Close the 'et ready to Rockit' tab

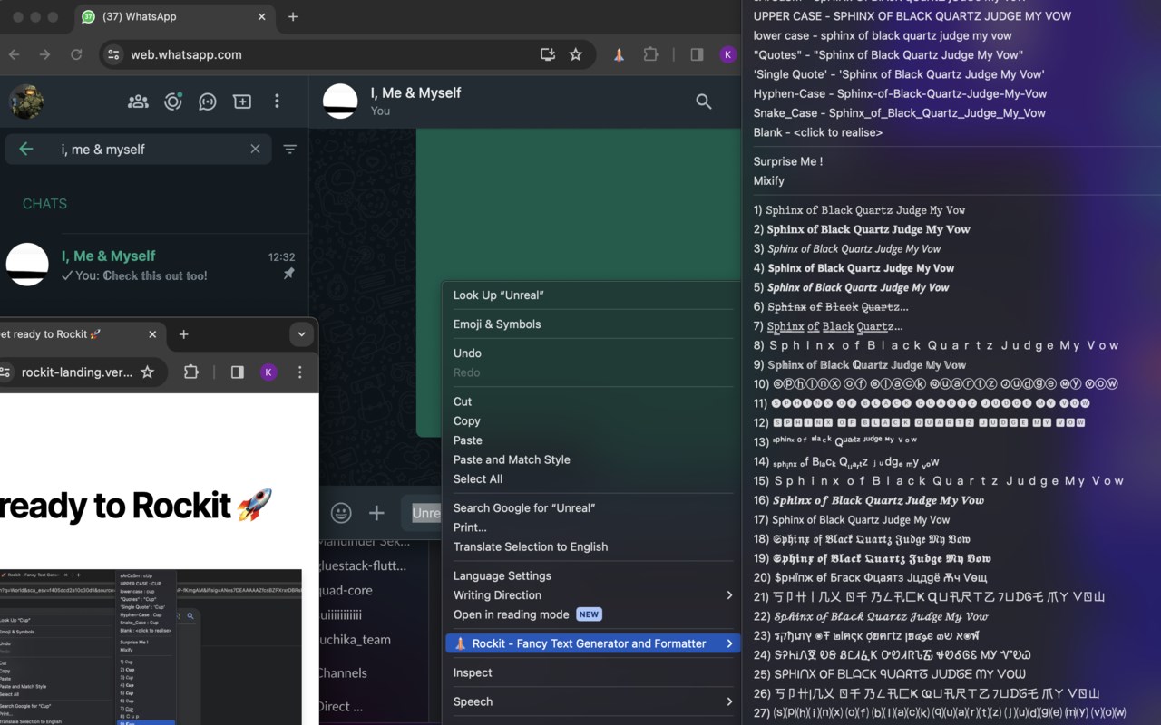click(152, 334)
